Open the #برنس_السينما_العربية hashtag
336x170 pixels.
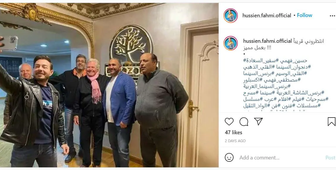[267, 86]
